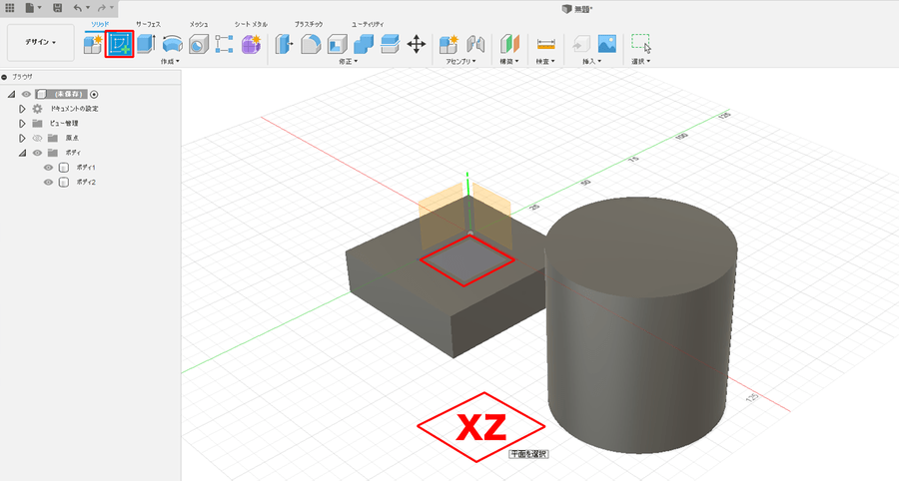The height and width of the screenshot is (481, 899).
Task: Switch to the シート メタル tab
Action: (x=251, y=24)
